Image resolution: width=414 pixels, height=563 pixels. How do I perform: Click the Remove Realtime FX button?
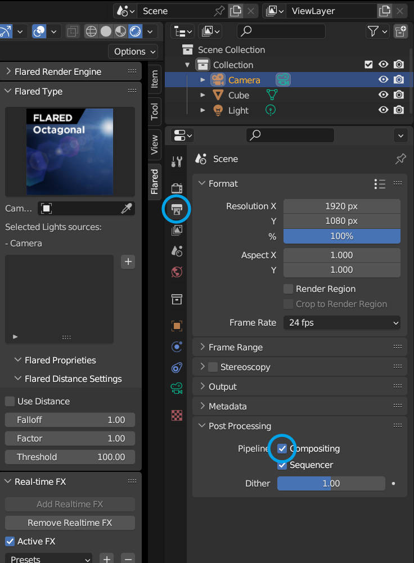coord(70,523)
